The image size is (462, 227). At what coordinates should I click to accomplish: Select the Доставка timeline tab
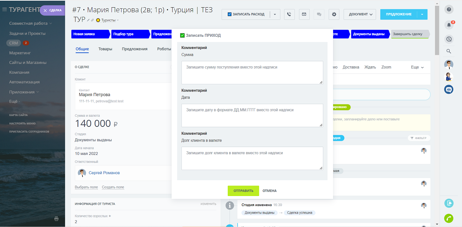[351, 67]
